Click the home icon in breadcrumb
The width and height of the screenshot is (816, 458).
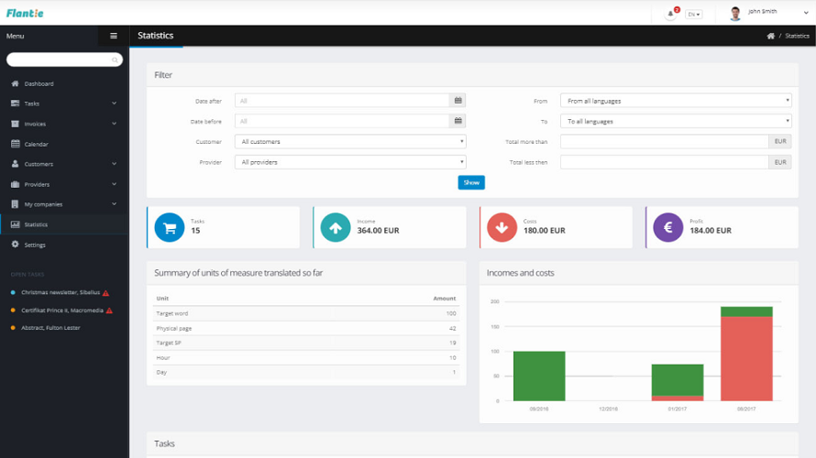(x=771, y=36)
